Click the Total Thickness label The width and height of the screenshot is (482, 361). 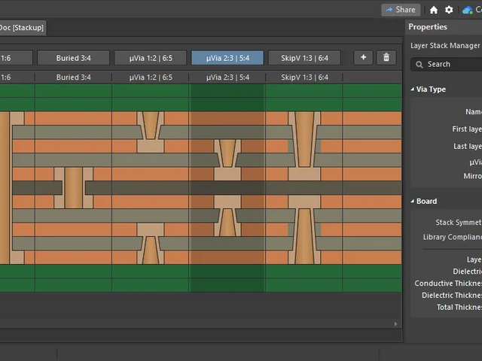pyautogui.click(x=459, y=308)
